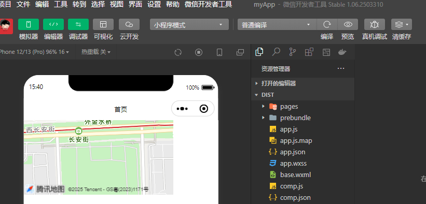The height and width of the screenshot is (204, 426).
Task: Click the 腾讯地图 logo on the map
Action: click(x=45, y=189)
